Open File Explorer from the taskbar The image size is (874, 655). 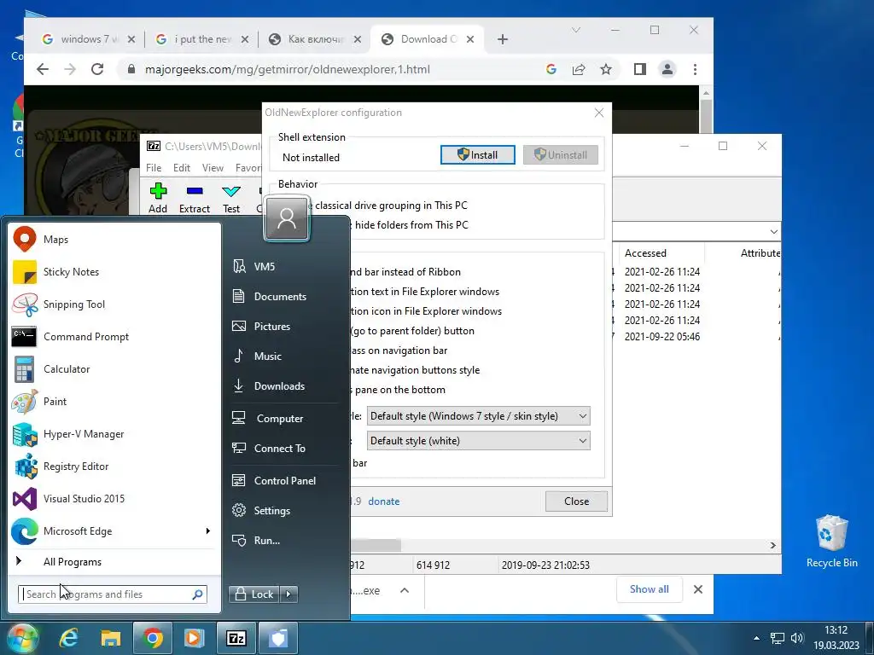[x=110, y=638]
